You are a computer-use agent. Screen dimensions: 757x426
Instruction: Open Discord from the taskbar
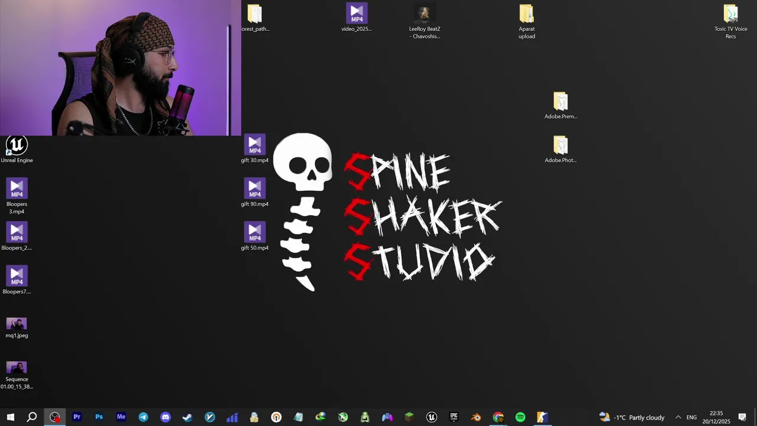click(166, 417)
